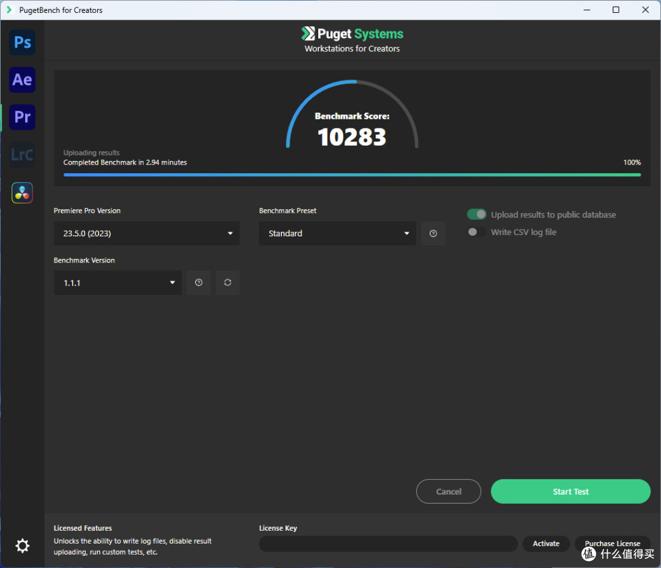Maximize the PugetBench window
The width and height of the screenshot is (661, 568).
pos(616,10)
